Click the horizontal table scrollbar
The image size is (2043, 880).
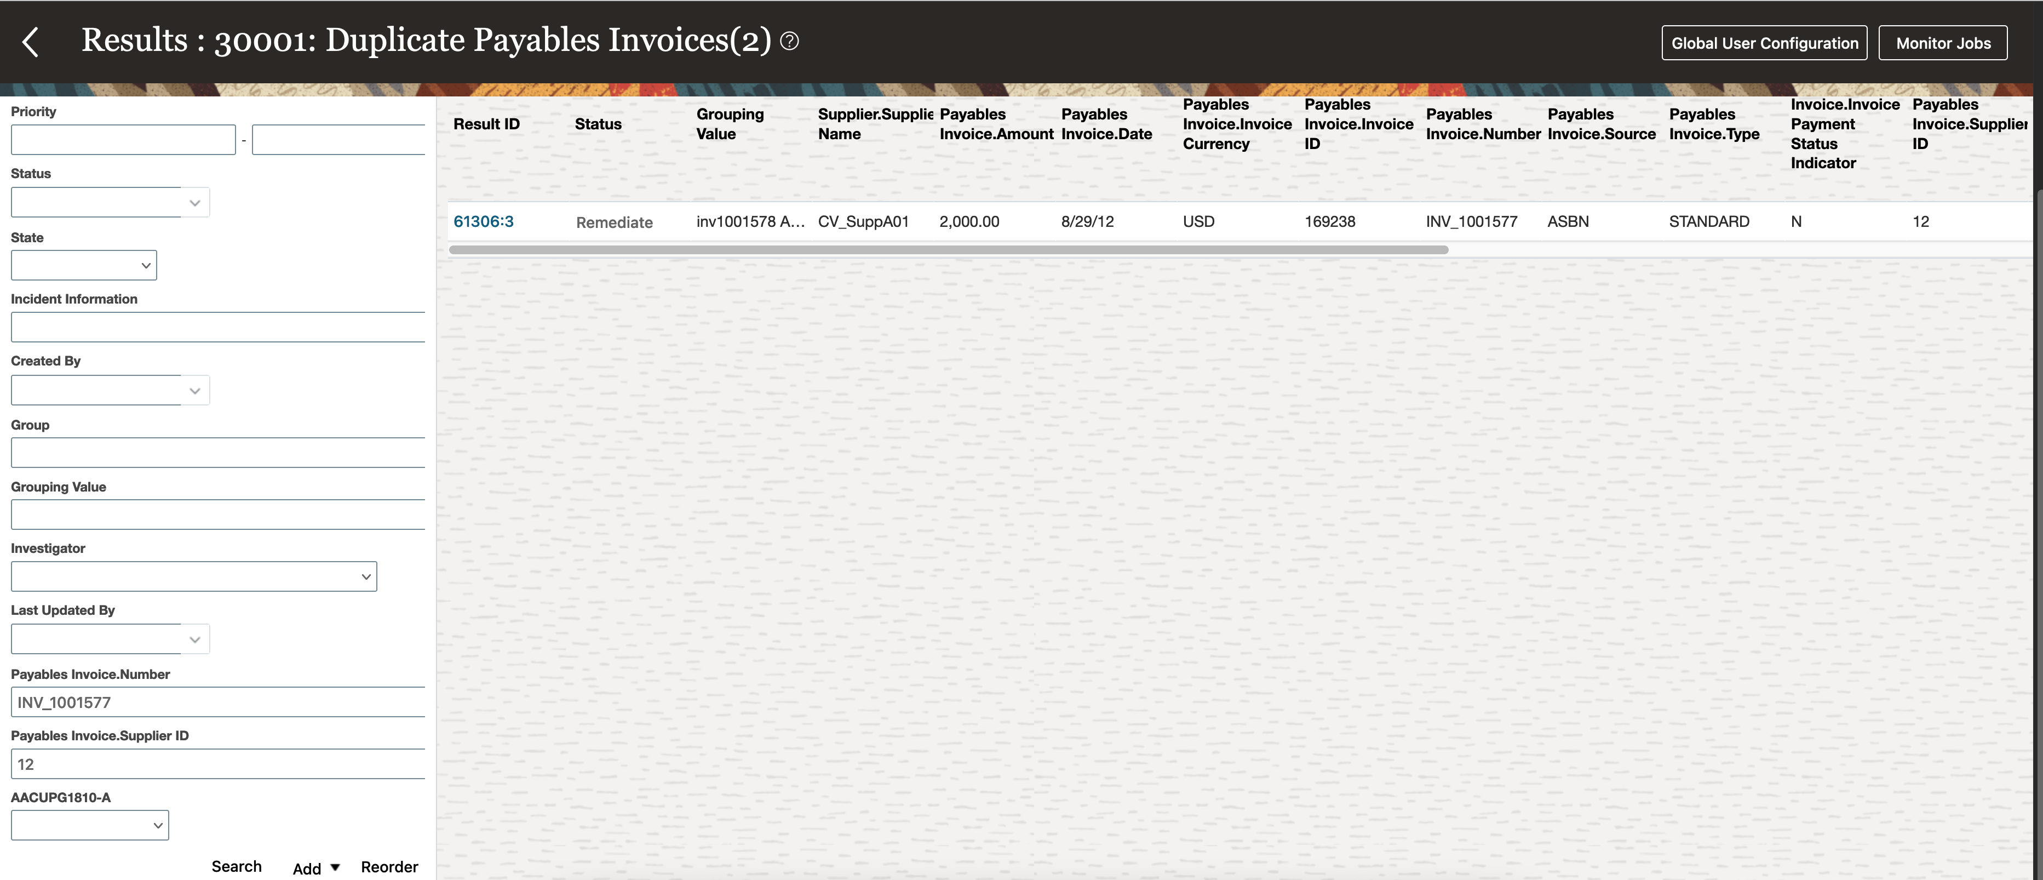click(x=948, y=250)
